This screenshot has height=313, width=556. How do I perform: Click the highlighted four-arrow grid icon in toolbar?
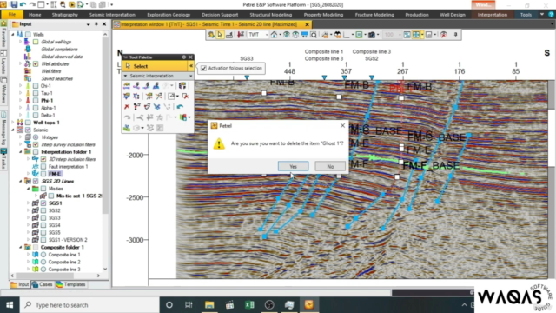pos(416,35)
